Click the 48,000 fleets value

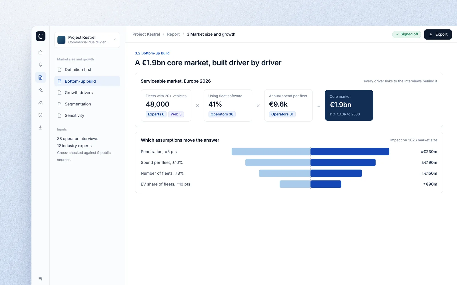coord(157,104)
